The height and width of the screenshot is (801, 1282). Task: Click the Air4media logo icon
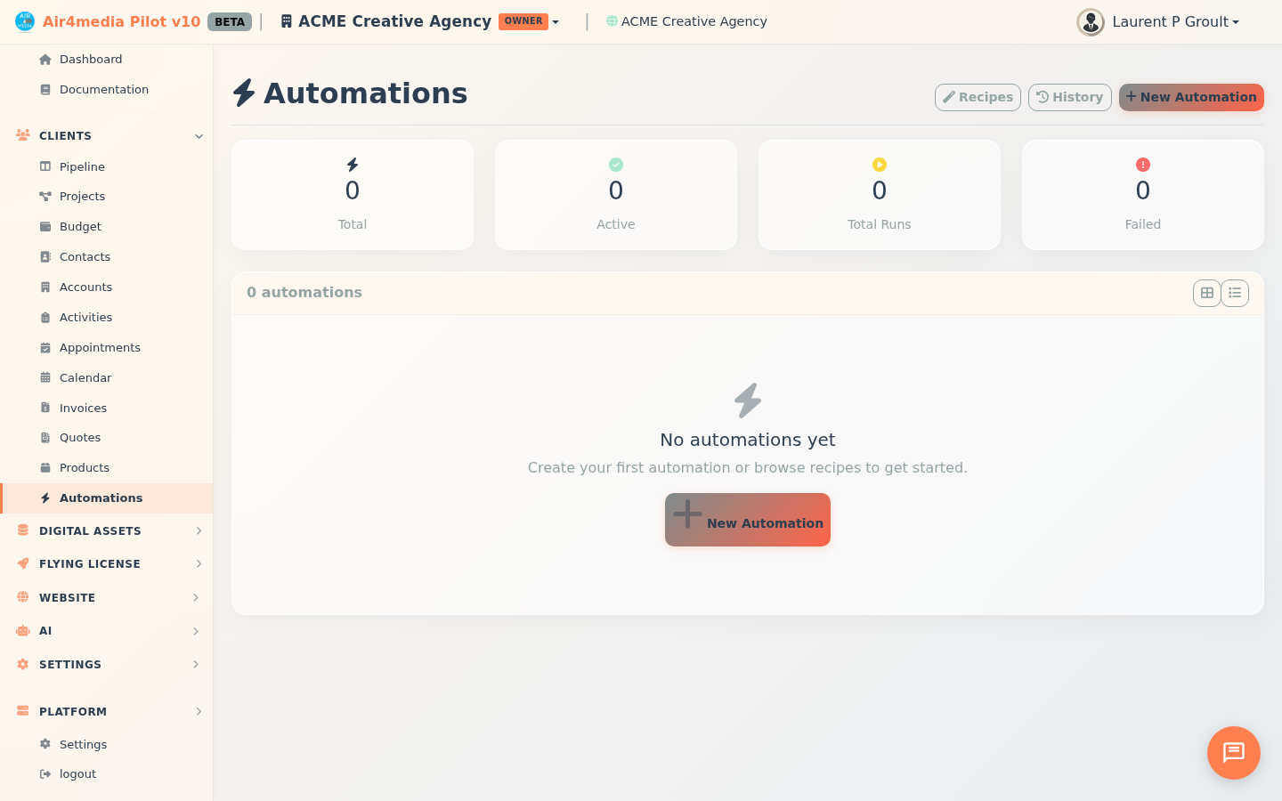24,20
